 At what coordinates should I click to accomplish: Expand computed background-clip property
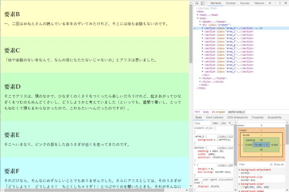[239, 177]
